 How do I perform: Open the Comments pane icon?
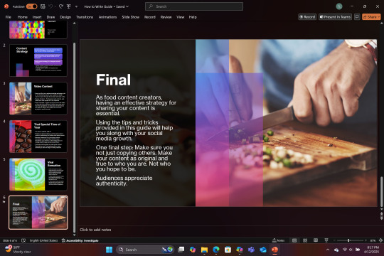point(357,16)
